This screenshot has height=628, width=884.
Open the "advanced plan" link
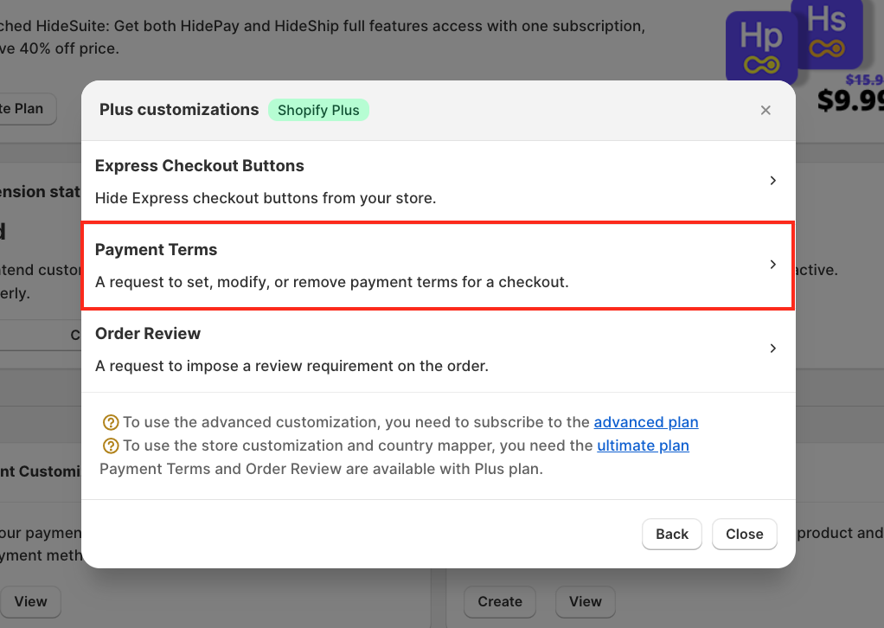(645, 423)
